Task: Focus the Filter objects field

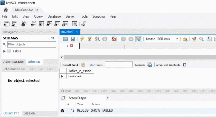Action: [32, 45]
